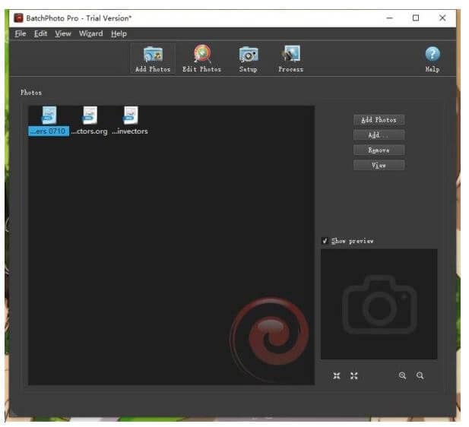Select the '...ers 0710' photo thumbnail
Image resolution: width=469 pixels, height=427 pixels.
point(49,122)
